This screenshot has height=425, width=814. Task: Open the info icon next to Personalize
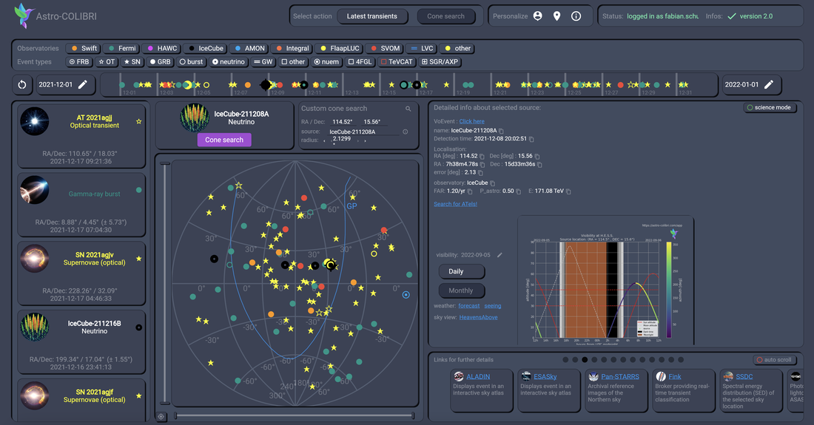point(576,16)
